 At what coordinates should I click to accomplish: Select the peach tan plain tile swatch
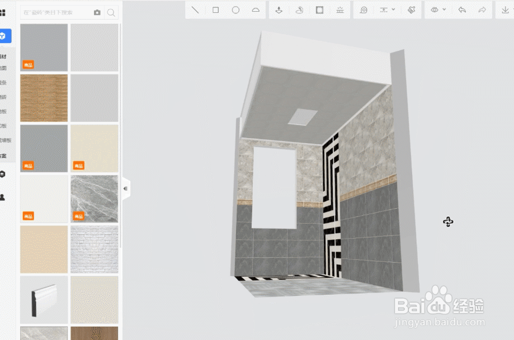(44, 249)
